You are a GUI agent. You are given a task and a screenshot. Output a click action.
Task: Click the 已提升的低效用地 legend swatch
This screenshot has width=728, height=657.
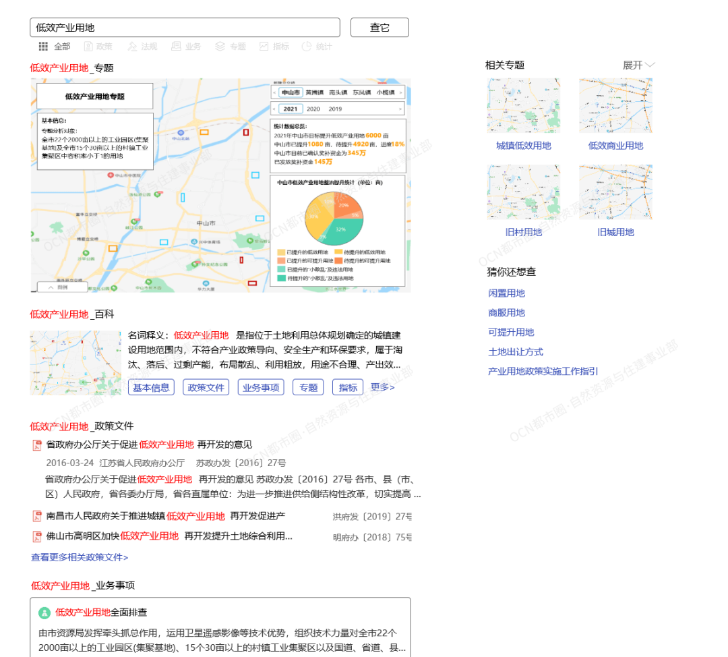click(x=281, y=252)
